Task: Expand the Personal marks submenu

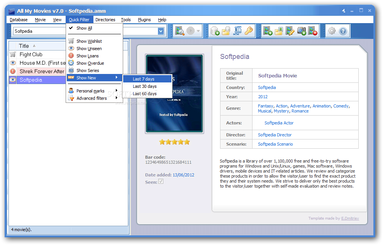Action: [94, 91]
